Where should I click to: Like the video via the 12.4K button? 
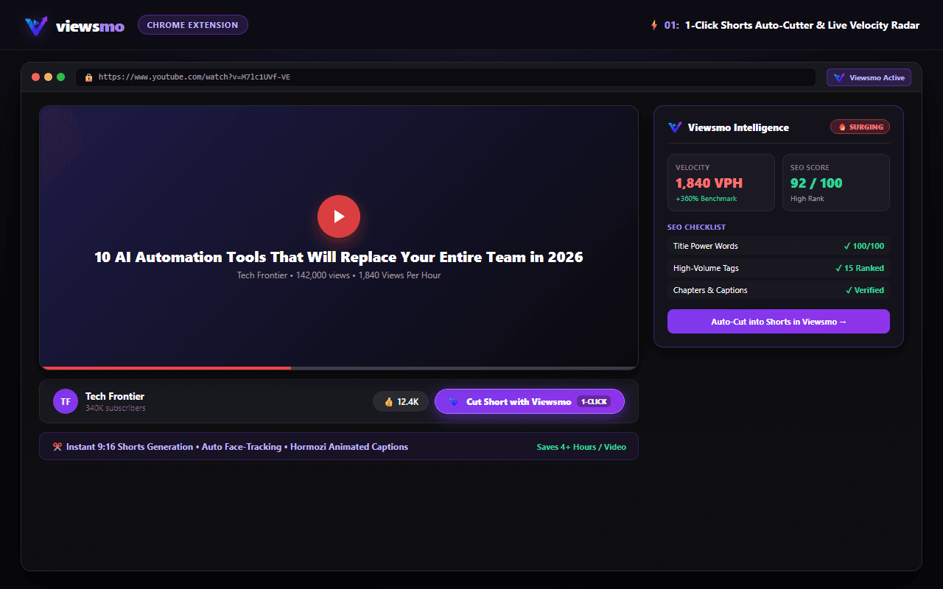(401, 401)
